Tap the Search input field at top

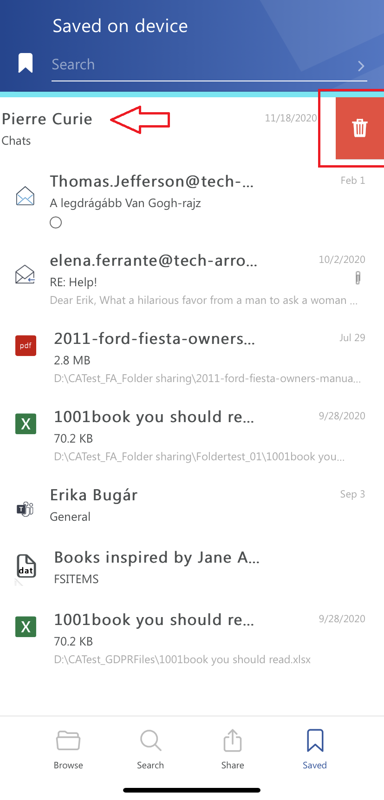(200, 65)
